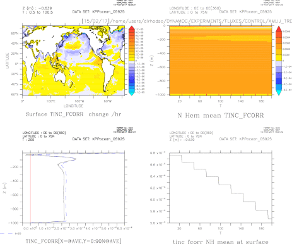Image resolution: width=292 pixels, height=244 pixels.
Task: Click the '5.6 x10⁻⁴' tick on the step-line plot
Action: pyautogui.click(x=158, y=223)
